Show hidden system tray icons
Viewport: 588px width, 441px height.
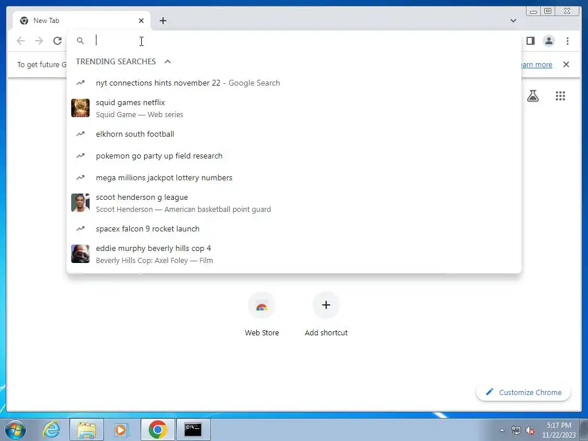[x=502, y=430]
